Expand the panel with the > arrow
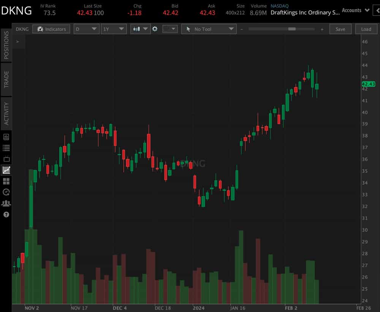This screenshot has height=312, width=380. click(17, 41)
